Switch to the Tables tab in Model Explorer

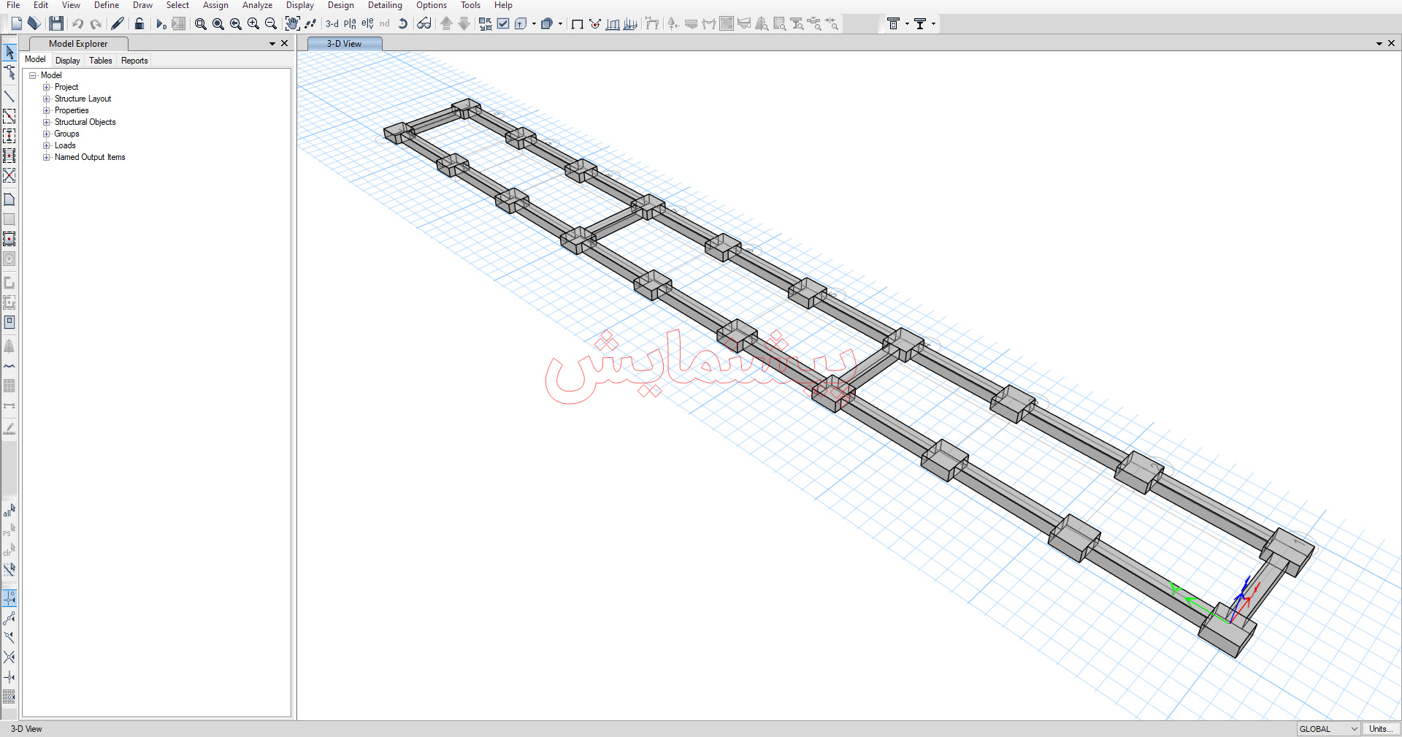pyautogui.click(x=101, y=61)
